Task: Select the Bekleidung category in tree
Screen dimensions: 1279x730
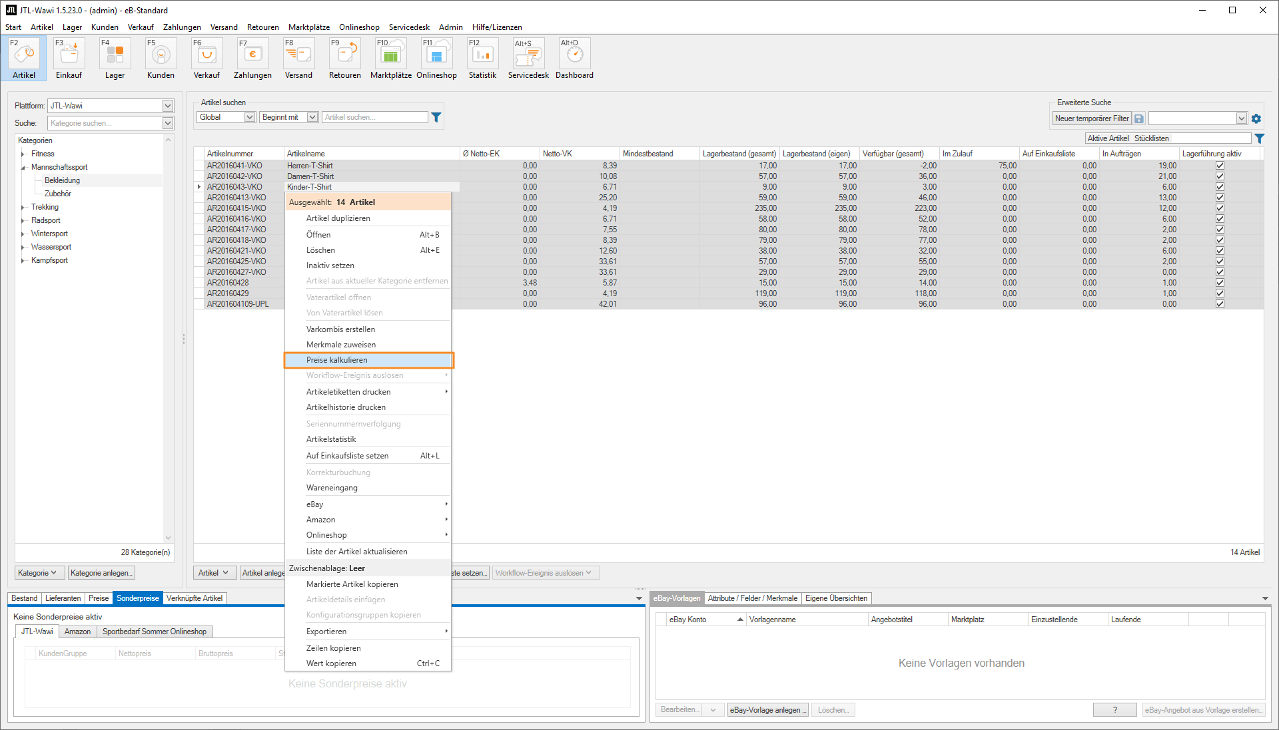Action: pos(62,180)
